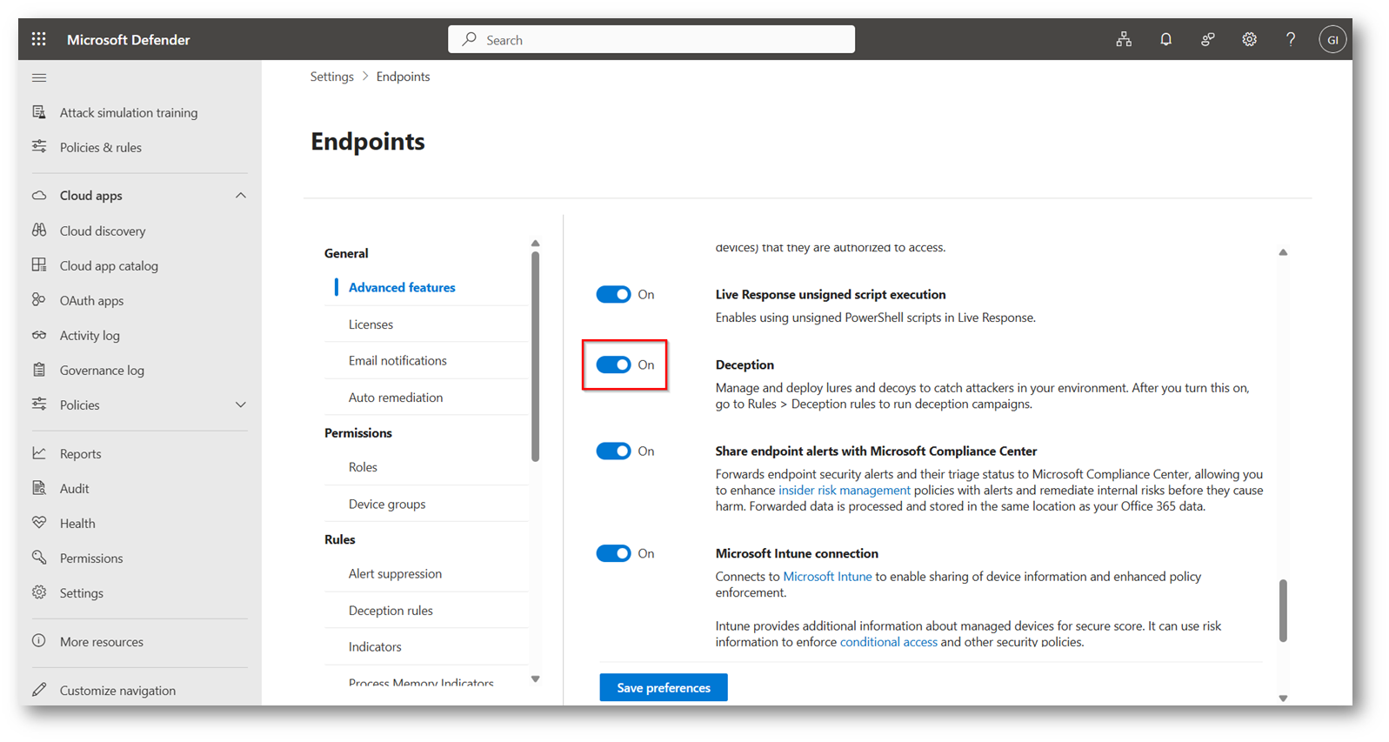This screenshot has height=742, width=1389.
Task: Click the Customize navigation pencil icon
Action: tap(39, 690)
